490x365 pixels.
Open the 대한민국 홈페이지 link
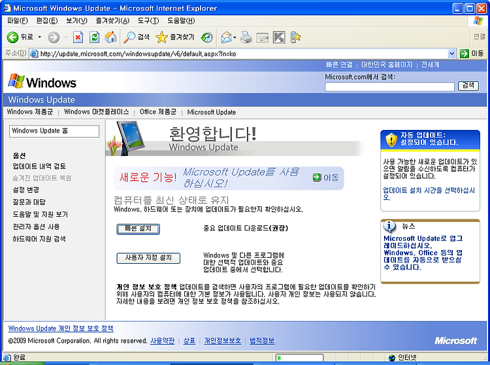point(387,65)
